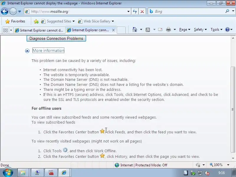The width and height of the screenshot is (236, 177).
Task: Open the network tray icon
Action: coord(200,173)
